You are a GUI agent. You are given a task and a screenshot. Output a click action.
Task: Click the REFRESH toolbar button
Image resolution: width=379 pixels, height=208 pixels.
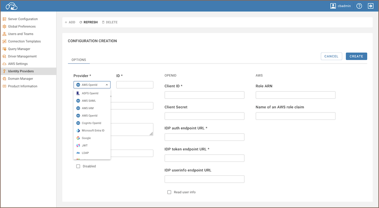(x=88, y=22)
